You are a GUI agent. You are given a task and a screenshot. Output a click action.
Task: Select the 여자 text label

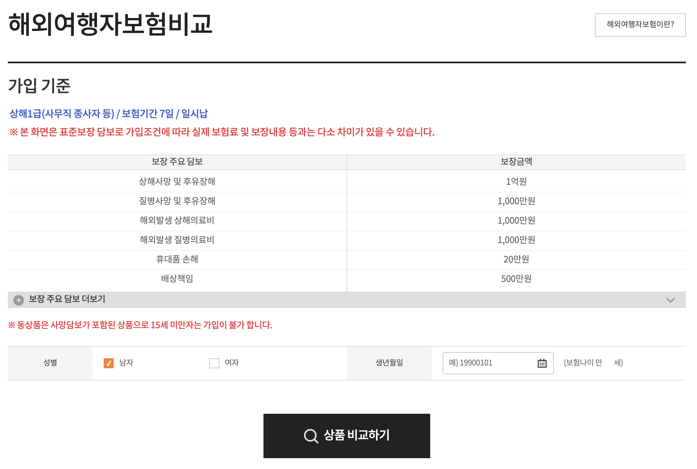[231, 362]
